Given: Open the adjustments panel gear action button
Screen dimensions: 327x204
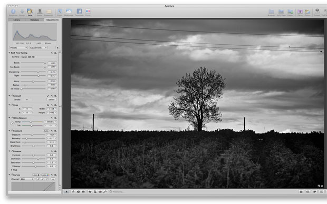Looking at the screenshot, I should point(57,48).
